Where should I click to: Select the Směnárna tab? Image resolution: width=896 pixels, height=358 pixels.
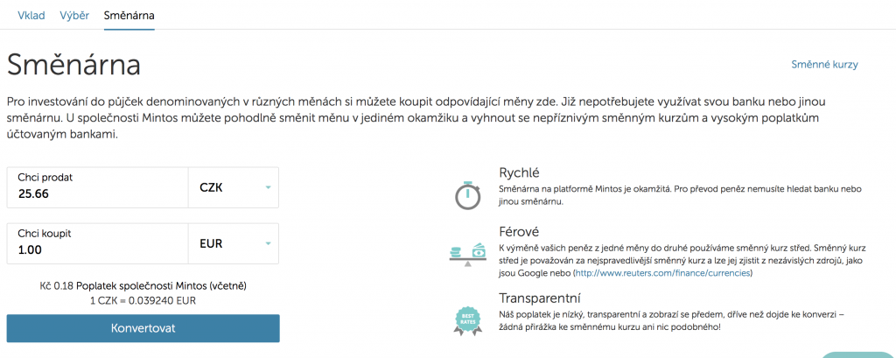click(x=129, y=16)
